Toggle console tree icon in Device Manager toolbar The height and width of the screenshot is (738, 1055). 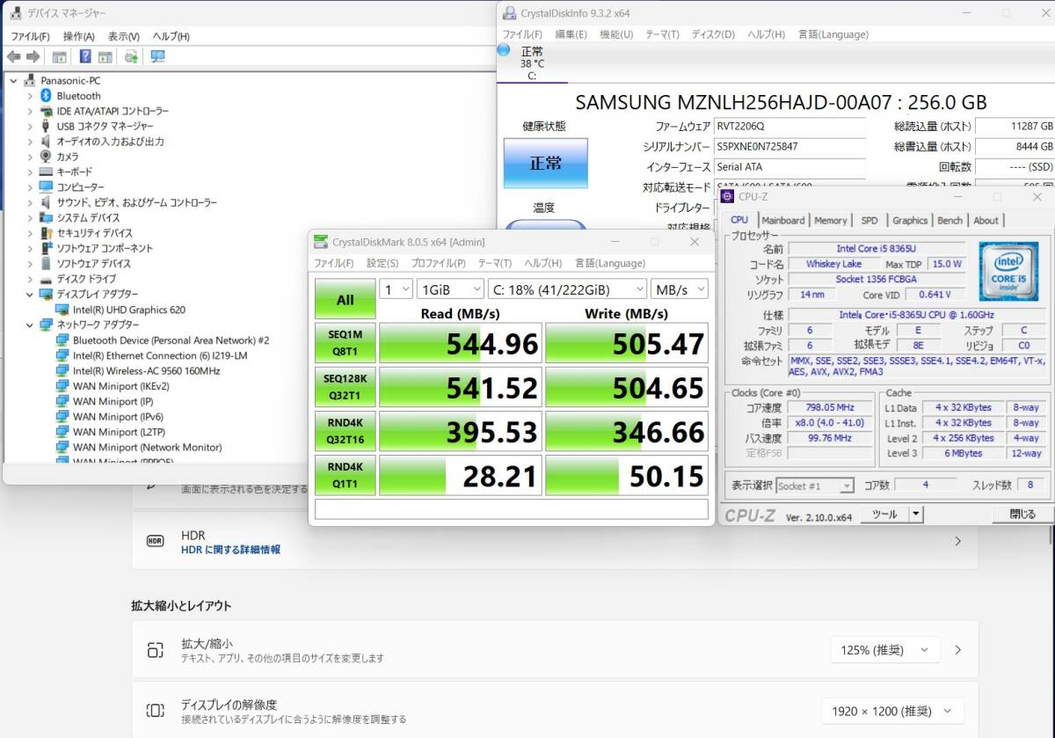59,56
